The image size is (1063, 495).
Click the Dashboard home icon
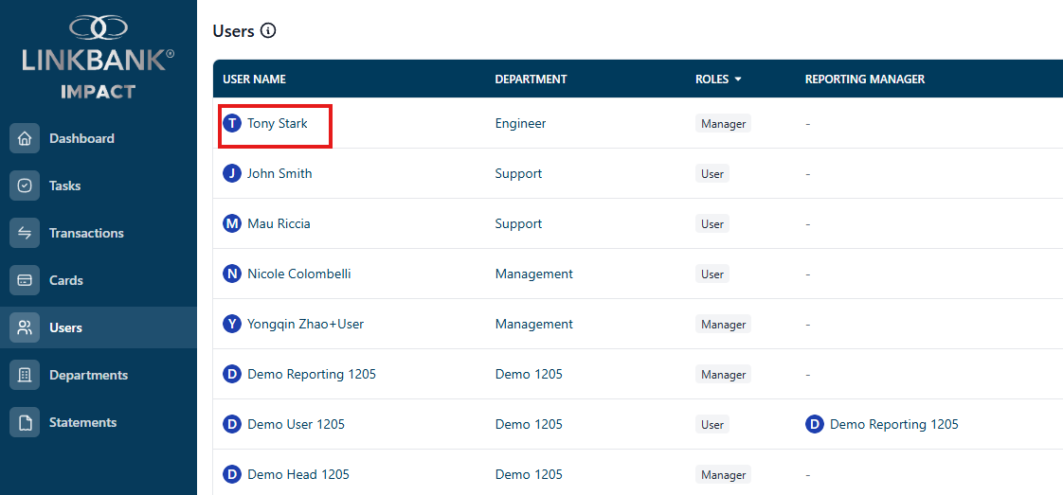(25, 138)
